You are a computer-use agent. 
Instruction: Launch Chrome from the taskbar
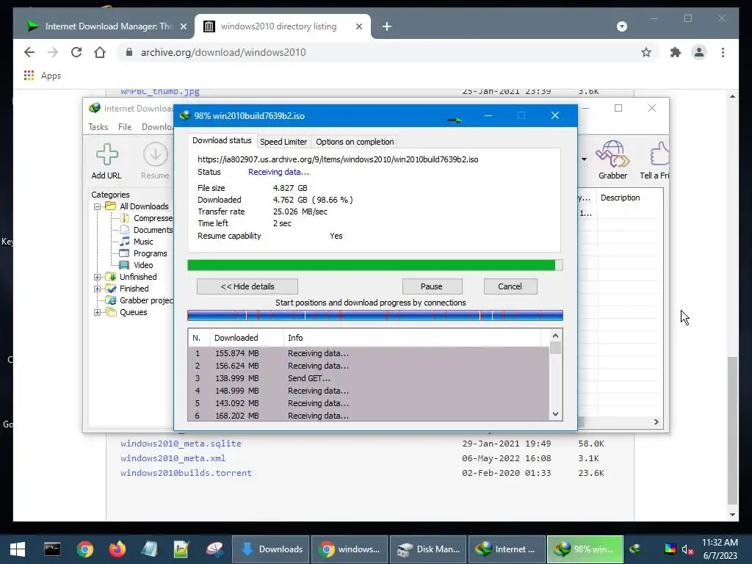point(85,549)
